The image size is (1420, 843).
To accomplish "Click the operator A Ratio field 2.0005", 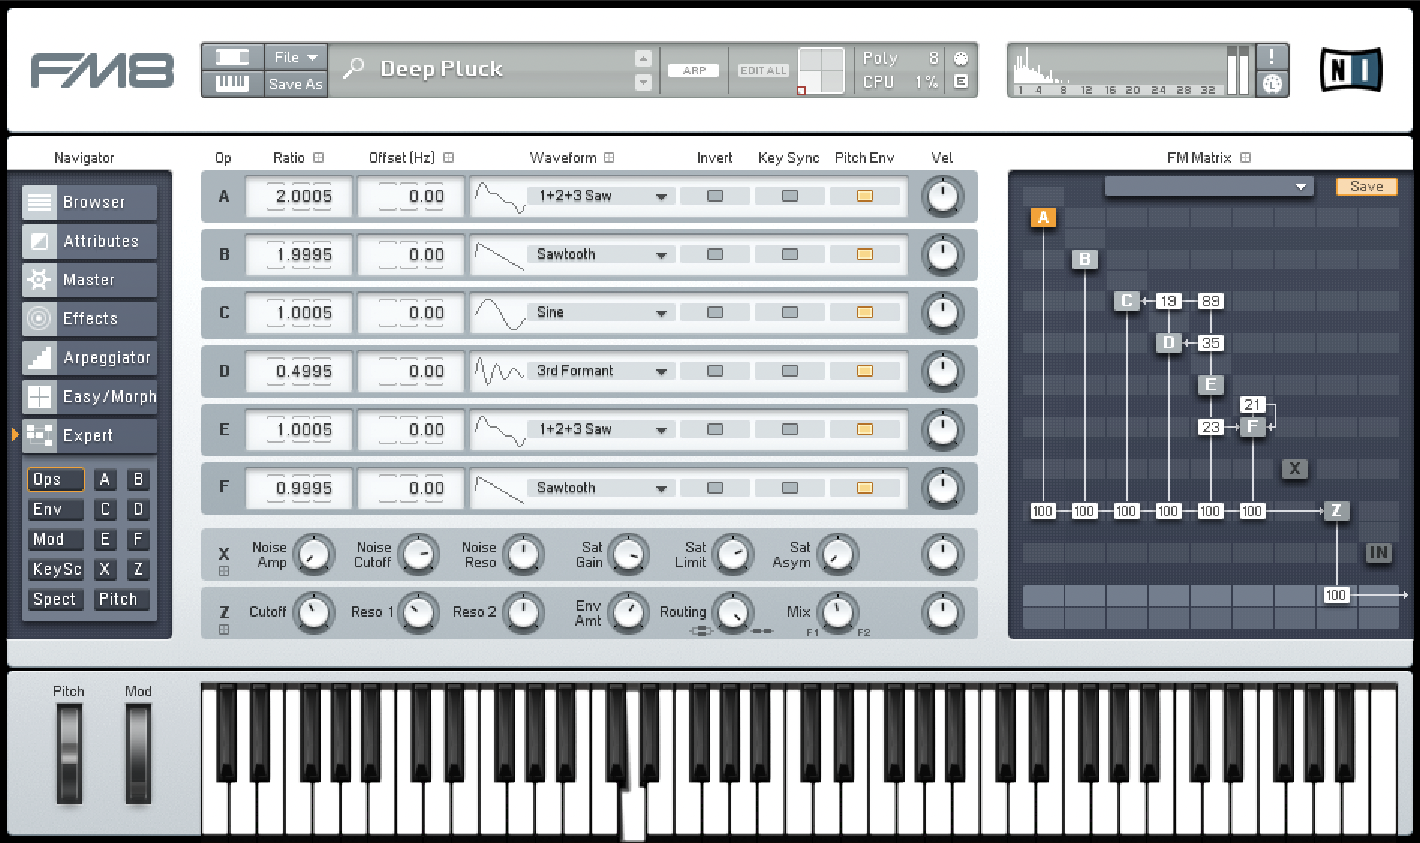I will [300, 196].
